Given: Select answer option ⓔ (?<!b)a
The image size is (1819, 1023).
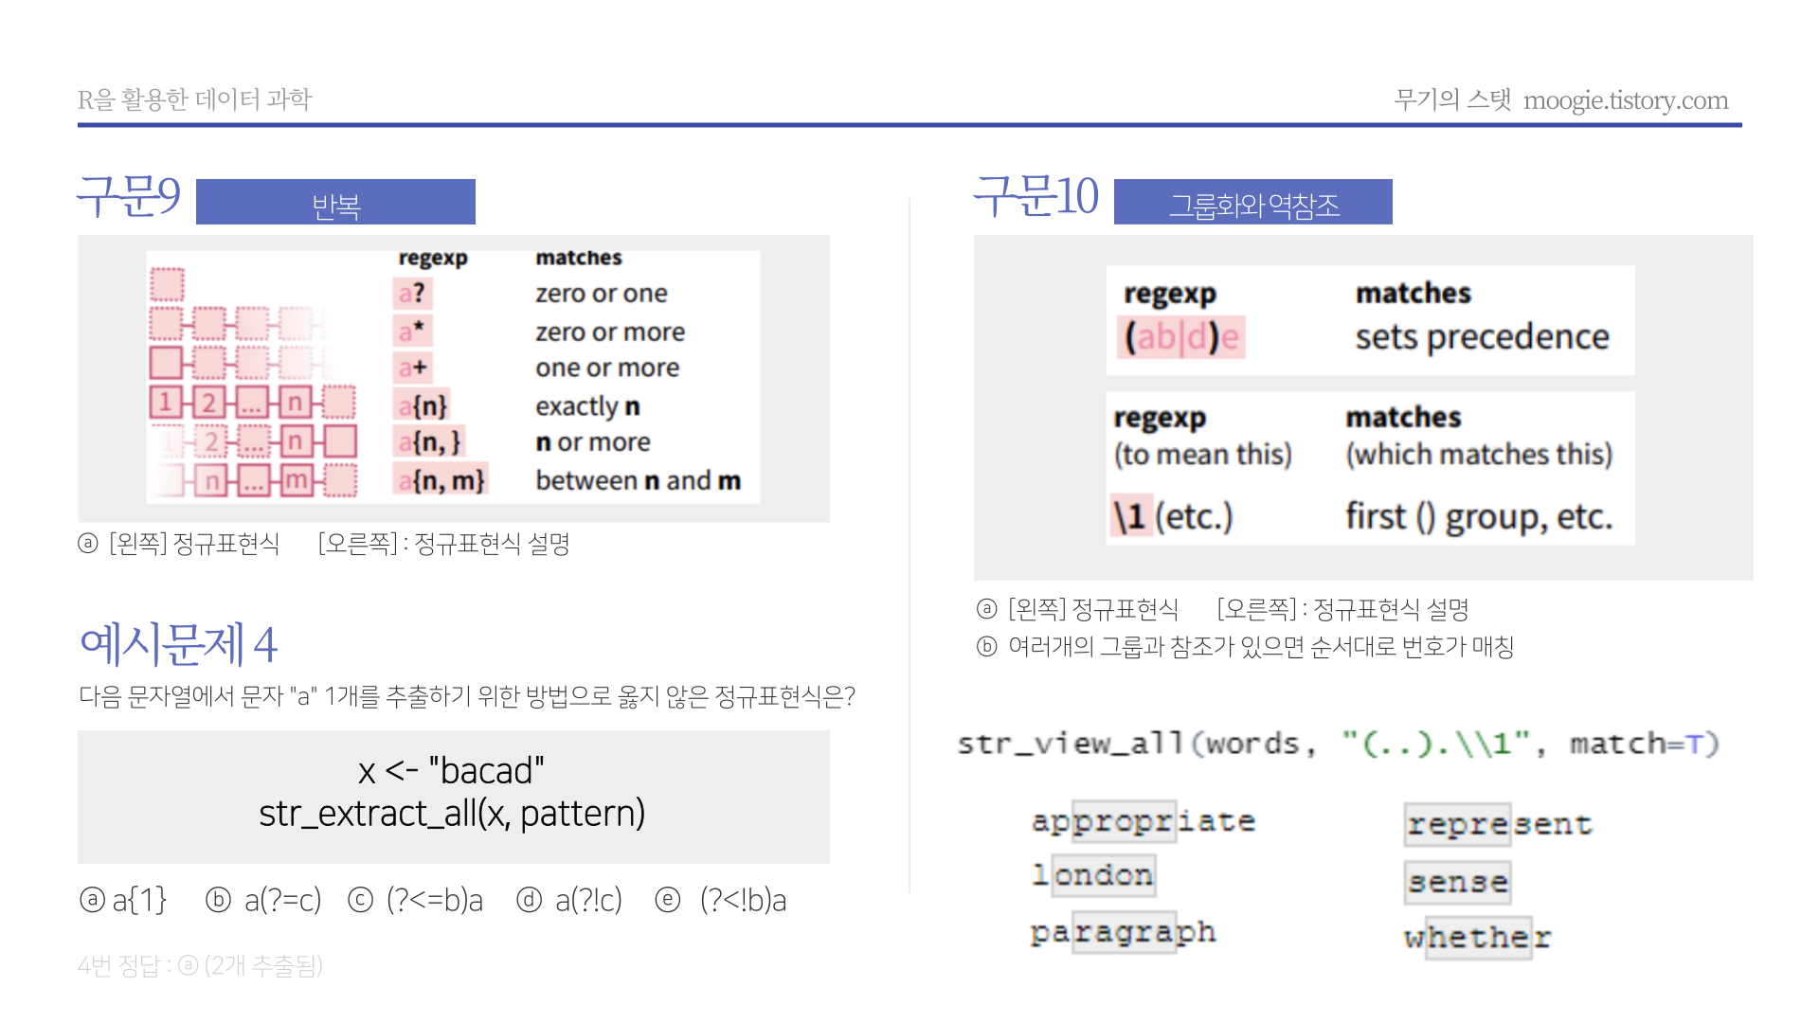Looking at the screenshot, I should pyautogui.click(x=721, y=900).
